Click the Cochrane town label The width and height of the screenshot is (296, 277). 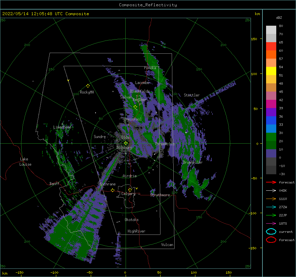[108, 184]
